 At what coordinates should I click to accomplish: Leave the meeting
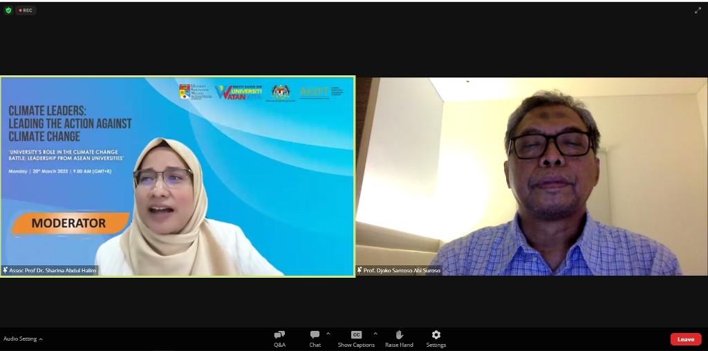(x=685, y=339)
